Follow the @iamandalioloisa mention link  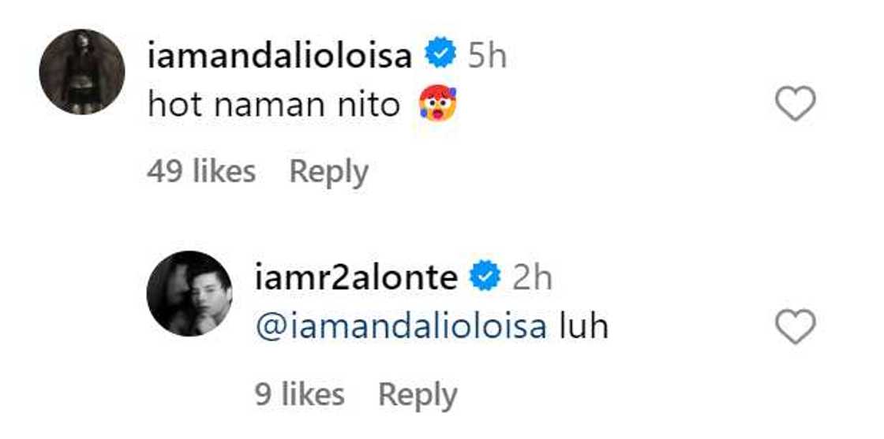[401, 328]
